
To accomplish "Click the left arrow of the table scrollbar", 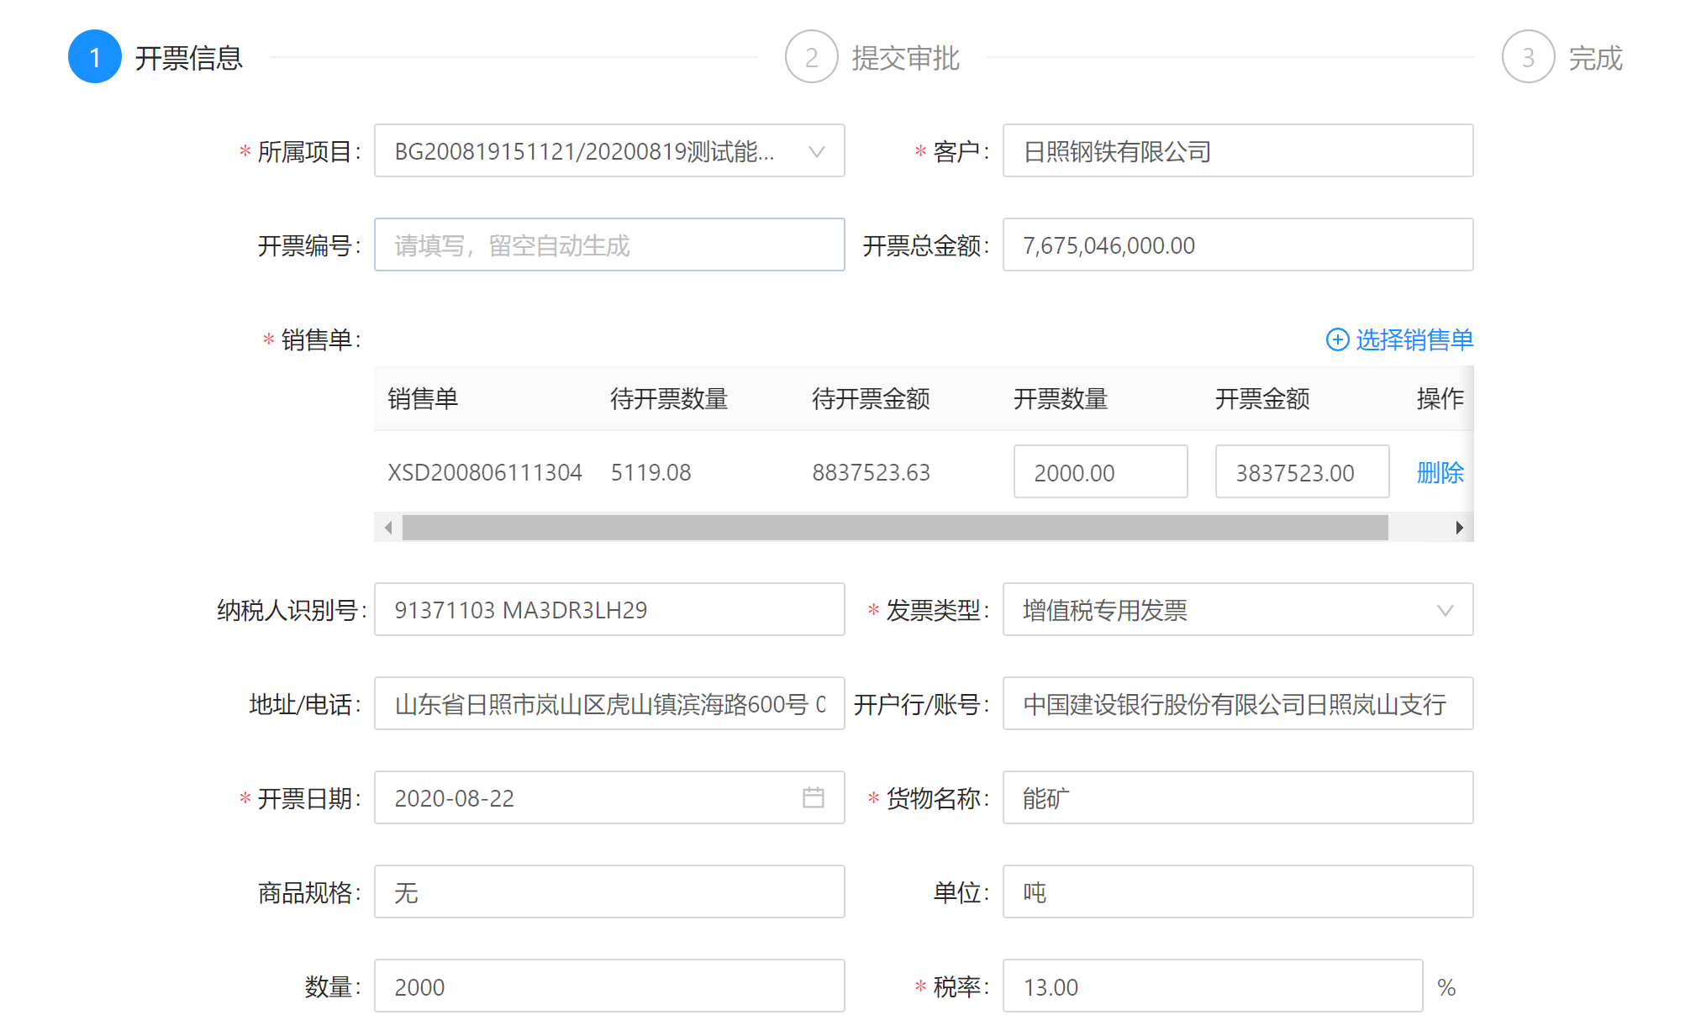I will point(388,528).
